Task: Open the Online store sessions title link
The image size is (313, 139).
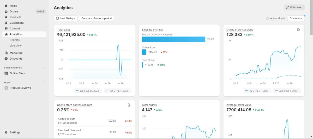Action: tap(240, 30)
